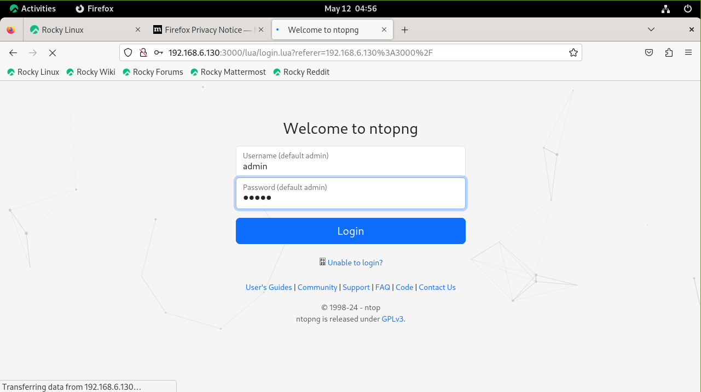Open the Extensions puzzle icon
Viewport: 701px width, 392px height.
coord(669,52)
